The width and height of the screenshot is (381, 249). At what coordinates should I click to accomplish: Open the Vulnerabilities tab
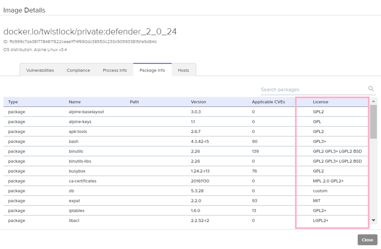pos(40,70)
